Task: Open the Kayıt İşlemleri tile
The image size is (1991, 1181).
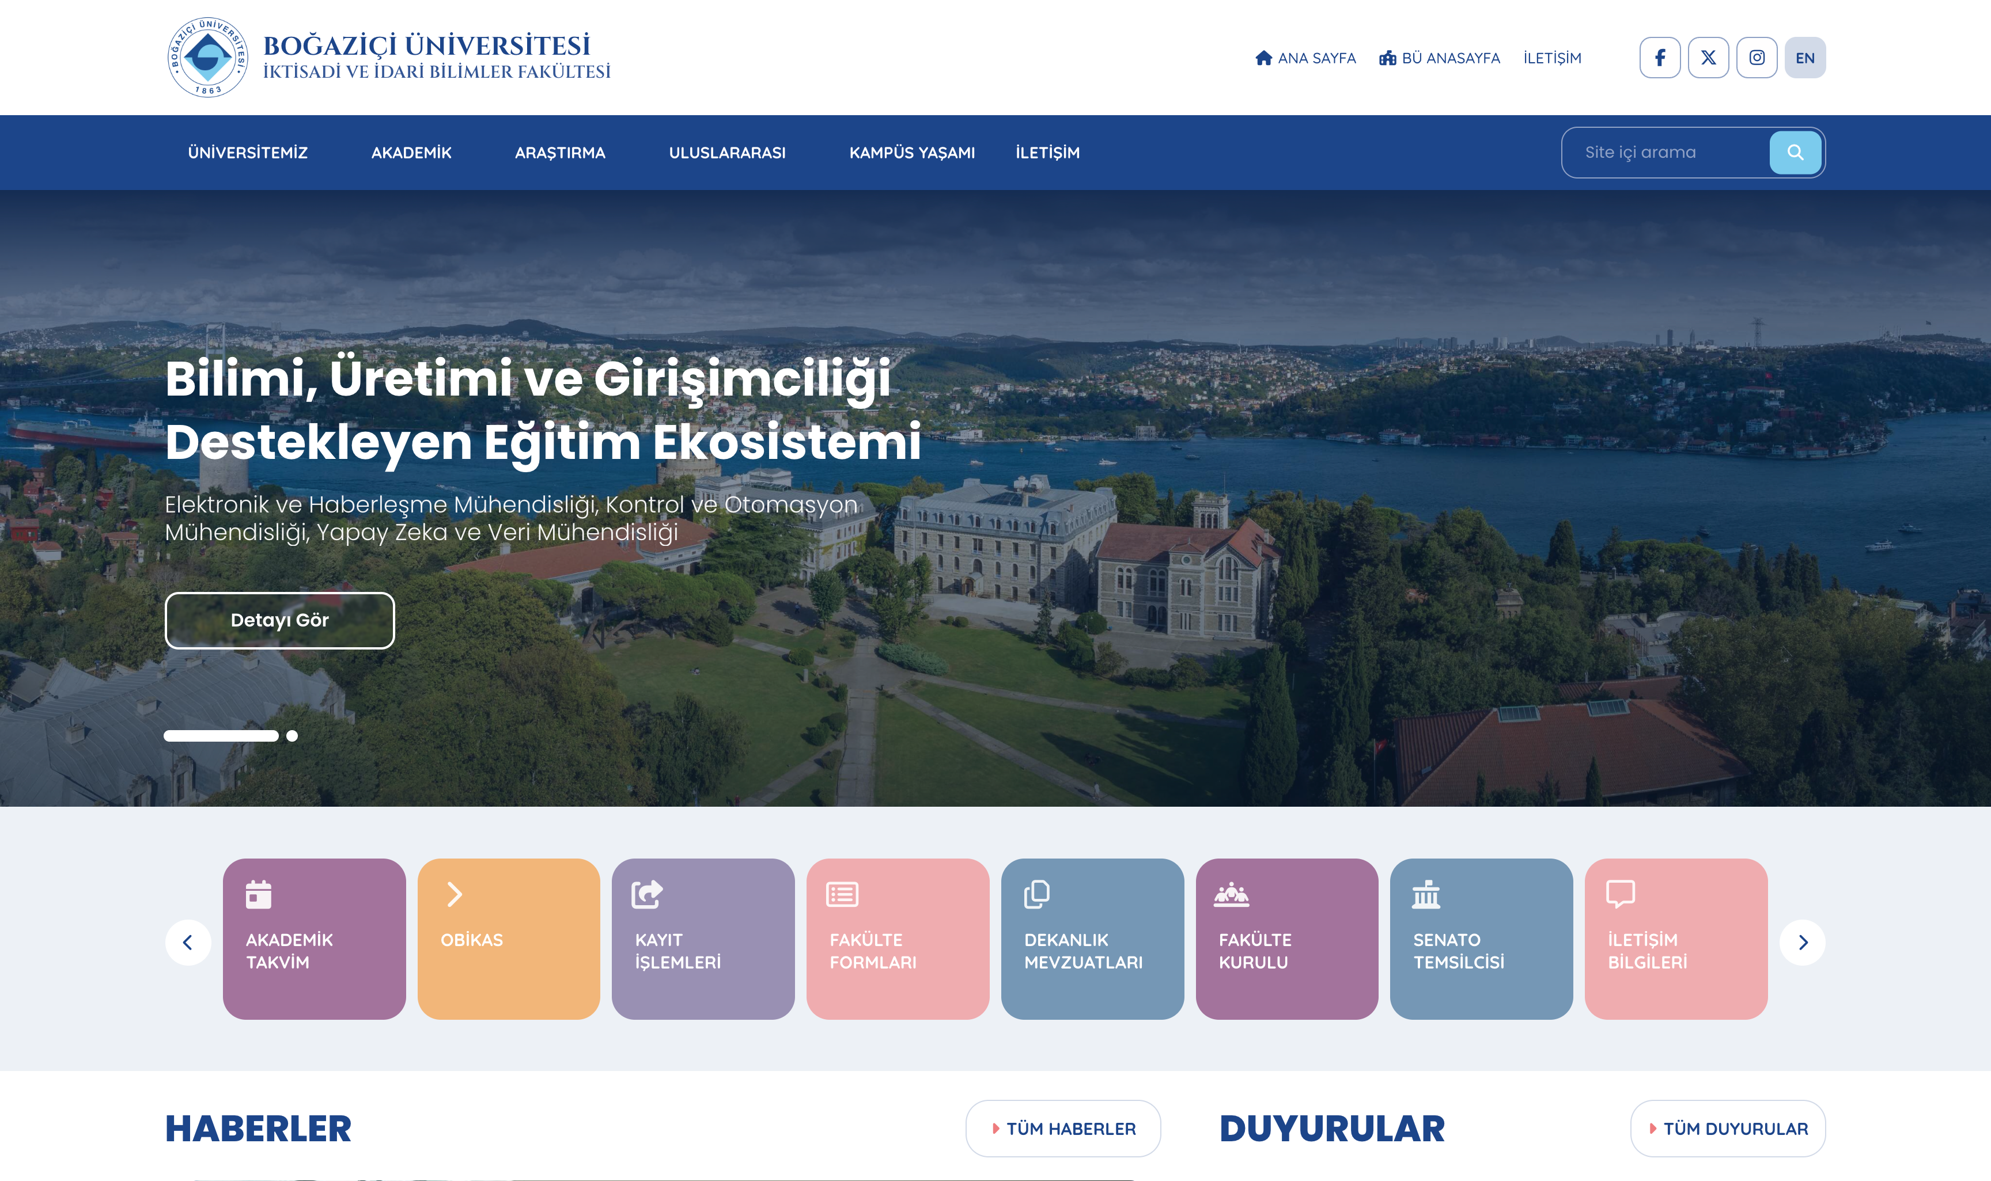Action: click(703, 938)
